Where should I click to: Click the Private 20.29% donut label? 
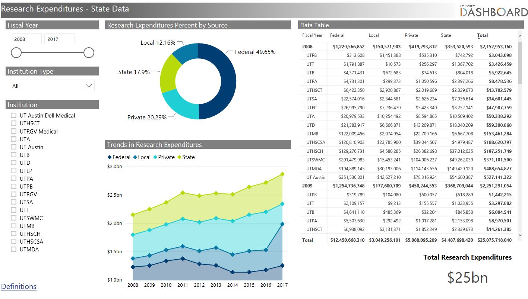point(147,117)
